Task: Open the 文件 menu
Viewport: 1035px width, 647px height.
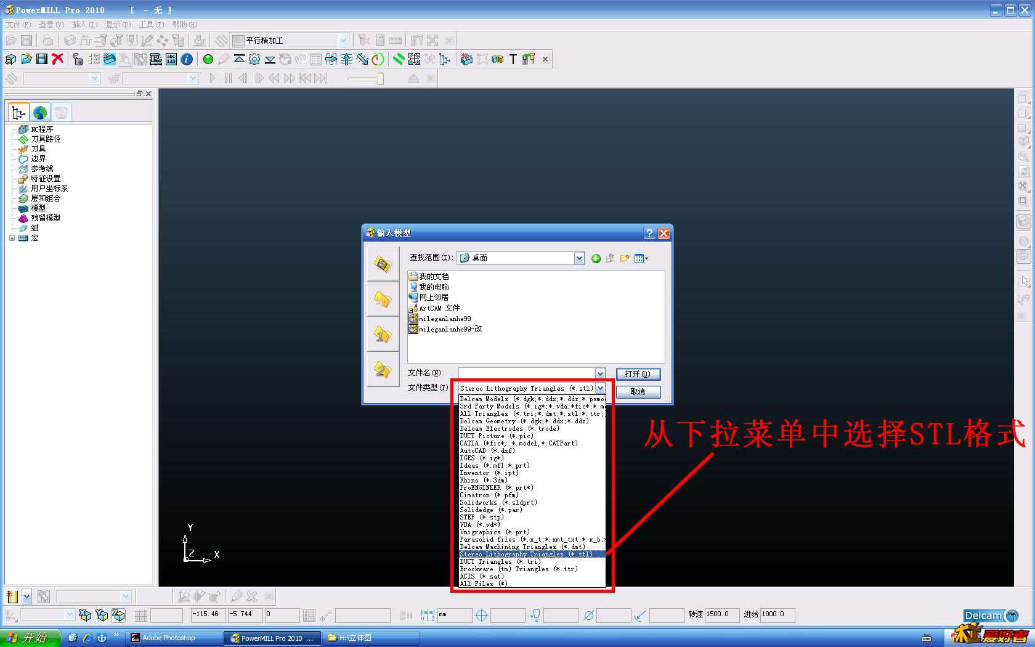Action: click(18, 25)
